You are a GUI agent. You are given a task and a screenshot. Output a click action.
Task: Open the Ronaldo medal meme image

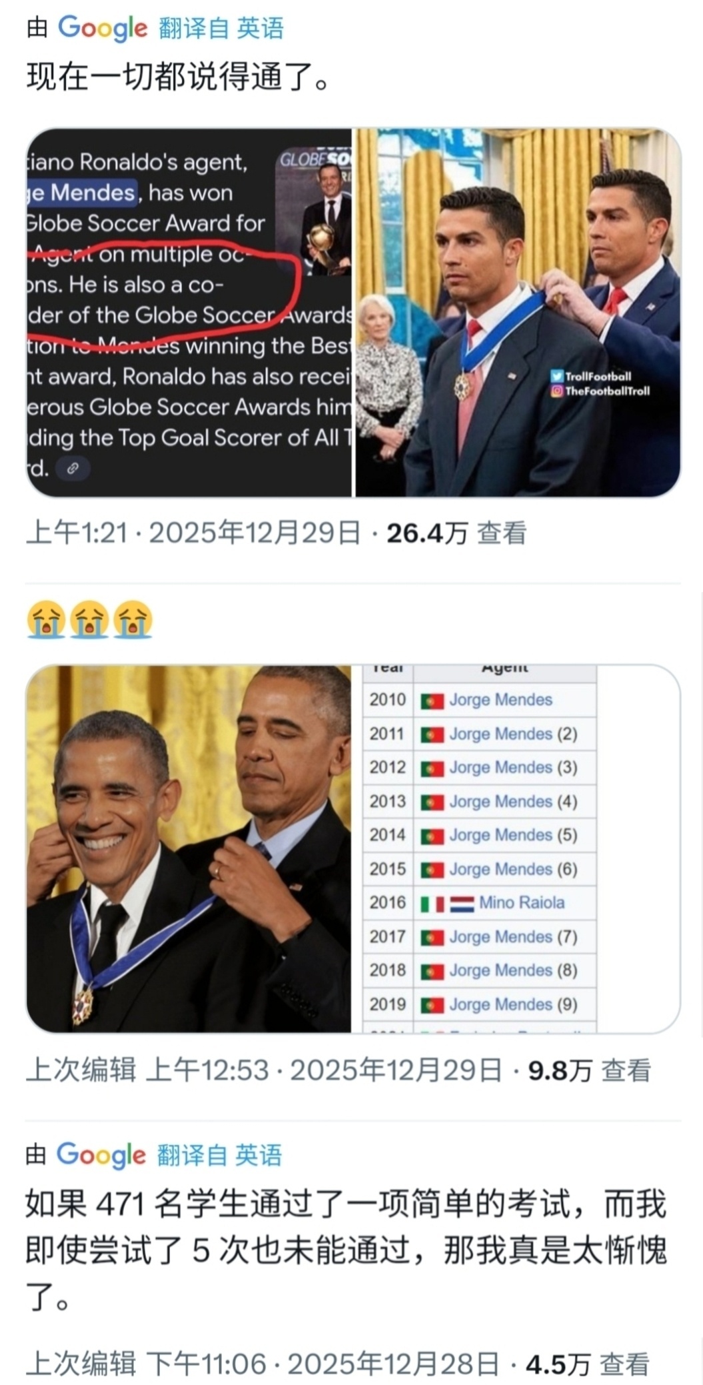point(518,313)
